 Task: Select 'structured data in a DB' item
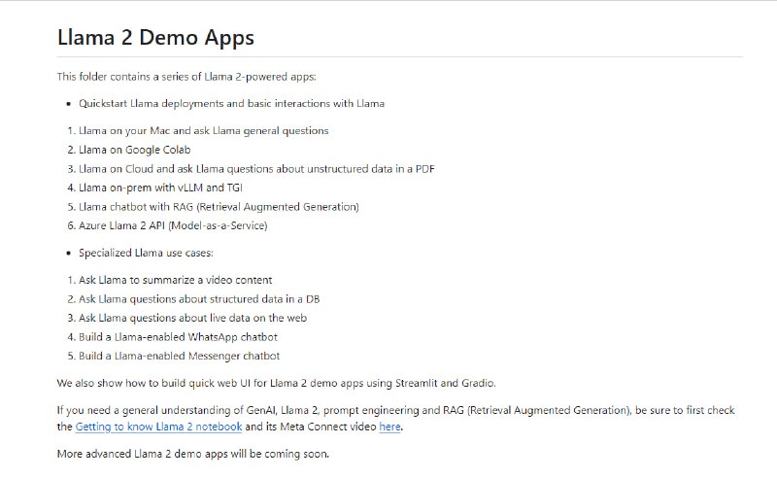pyautogui.click(x=199, y=298)
